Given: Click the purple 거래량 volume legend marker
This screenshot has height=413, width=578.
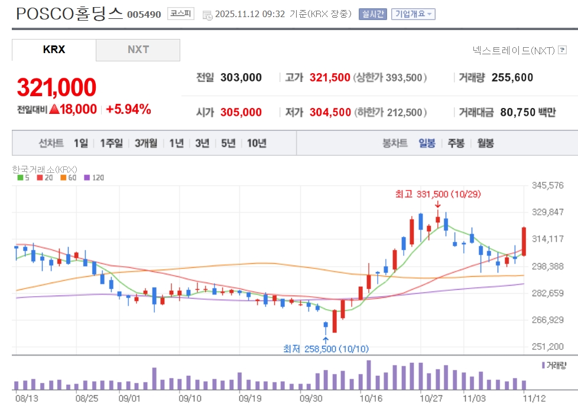Looking at the screenshot, I should coord(543,365).
